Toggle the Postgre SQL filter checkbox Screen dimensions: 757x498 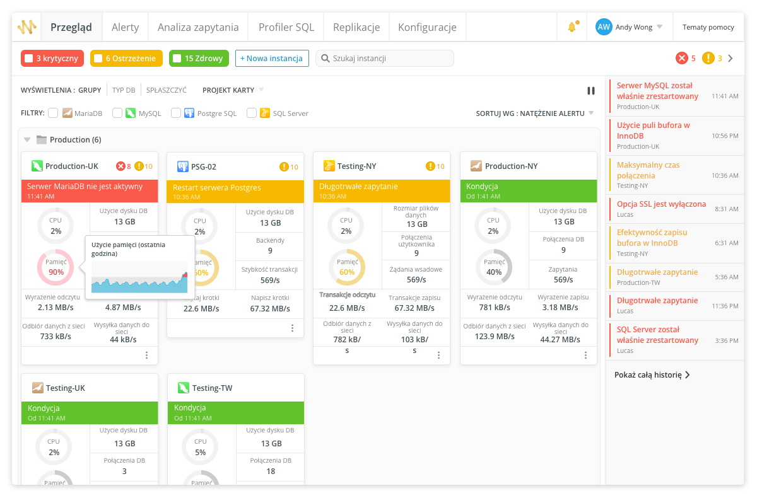pos(175,113)
